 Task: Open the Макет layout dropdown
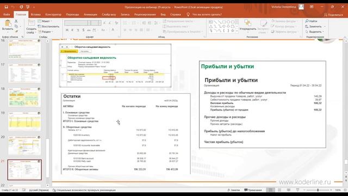(45, 21)
